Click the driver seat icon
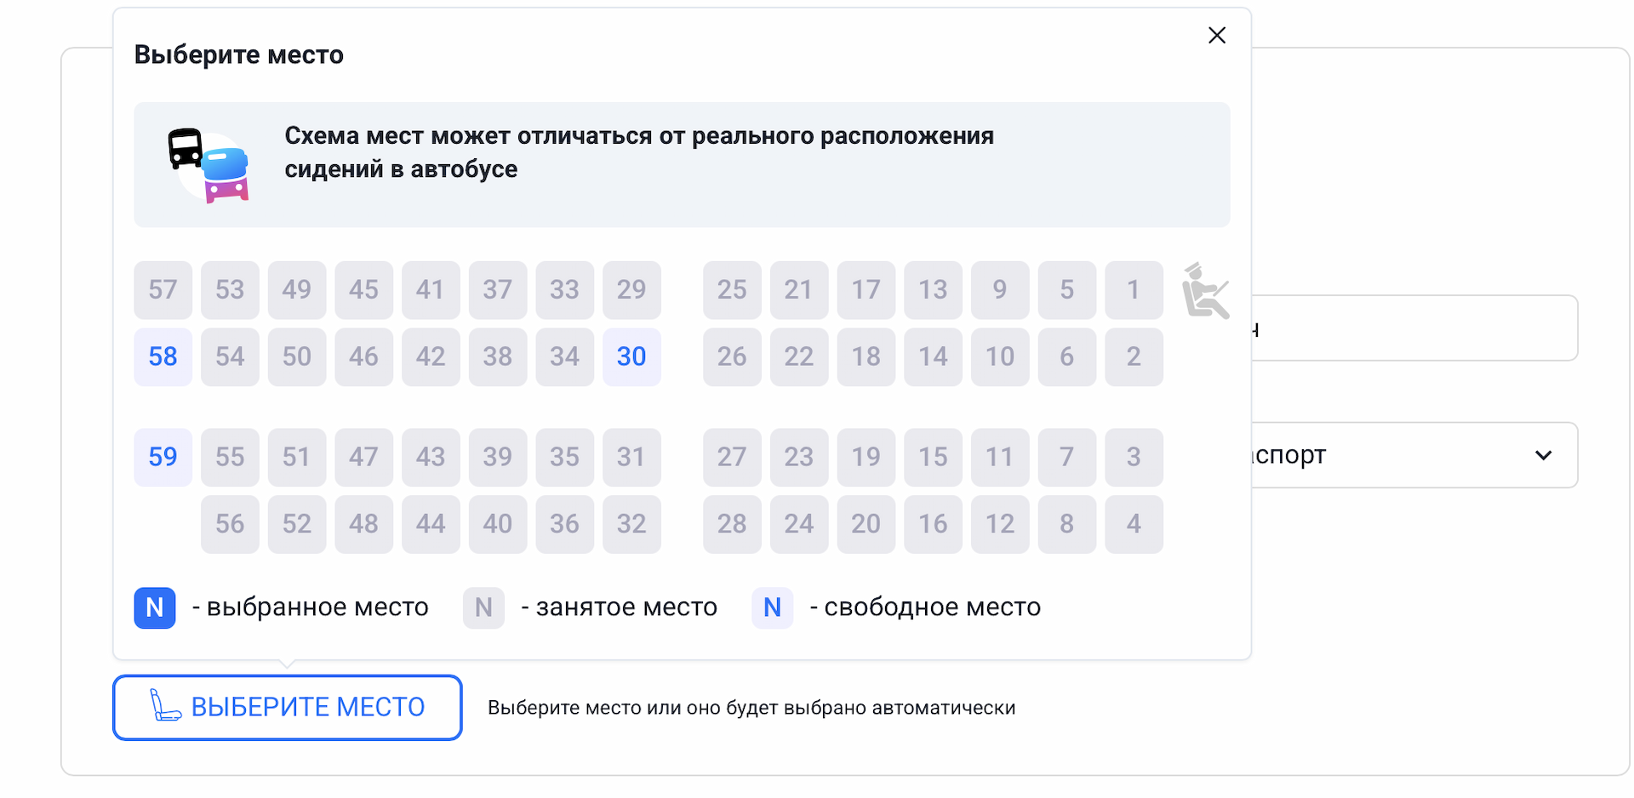 pos(1205,291)
